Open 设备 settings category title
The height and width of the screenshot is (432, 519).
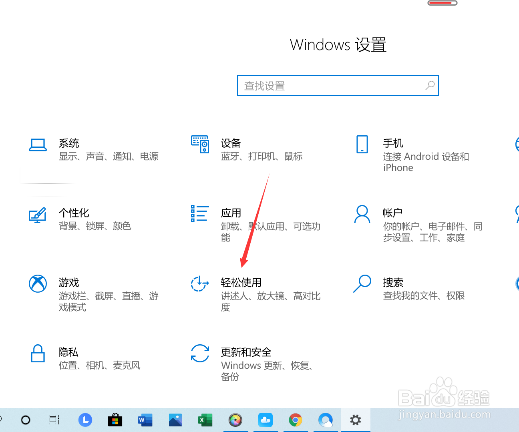click(231, 143)
